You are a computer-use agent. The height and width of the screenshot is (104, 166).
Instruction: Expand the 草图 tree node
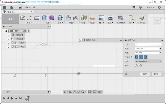tap(9, 47)
